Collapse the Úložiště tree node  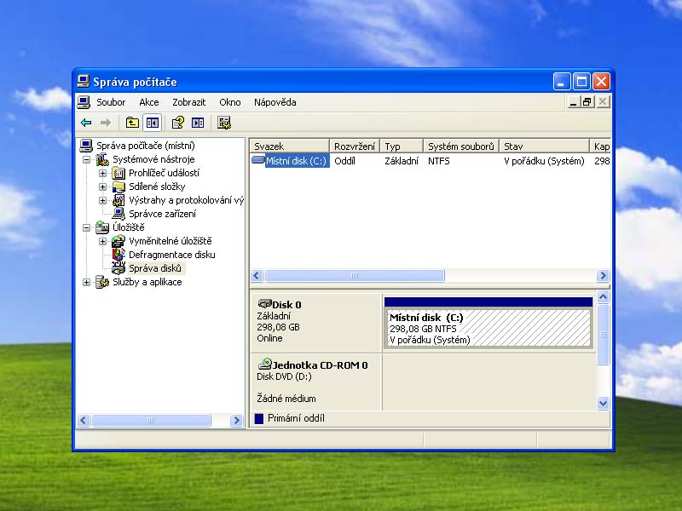pos(86,228)
